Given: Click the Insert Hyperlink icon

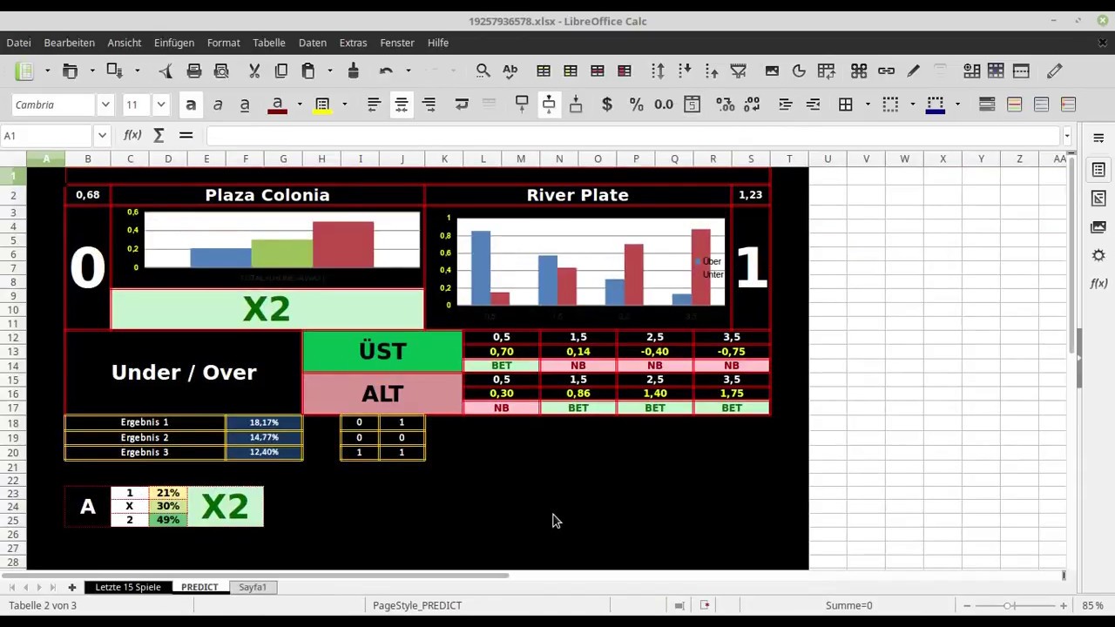Looking at the screenshot, I should (x=886, y=71).
